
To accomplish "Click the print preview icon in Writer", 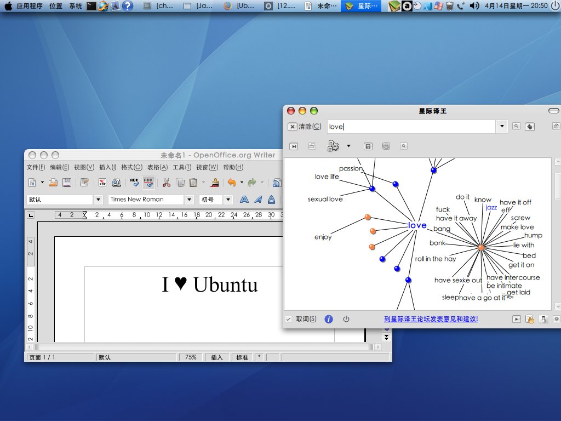I will click(x=116, y=183).
